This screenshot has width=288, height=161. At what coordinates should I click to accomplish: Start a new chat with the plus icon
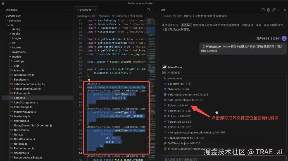pyautogui.click(x=263, y=10)
